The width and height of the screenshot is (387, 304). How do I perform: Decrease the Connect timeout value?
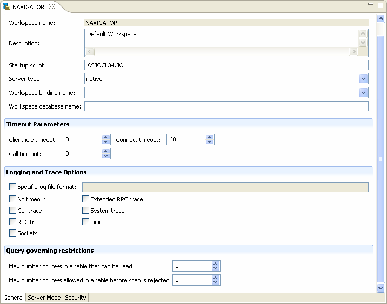(210, 143)
